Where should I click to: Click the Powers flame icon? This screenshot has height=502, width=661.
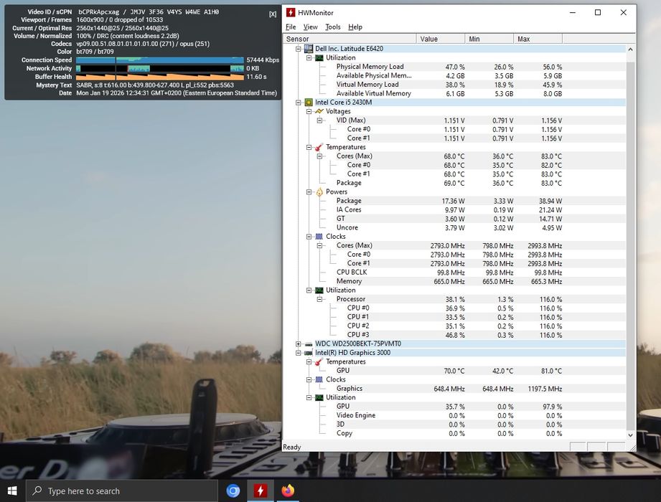coord(319,192)
